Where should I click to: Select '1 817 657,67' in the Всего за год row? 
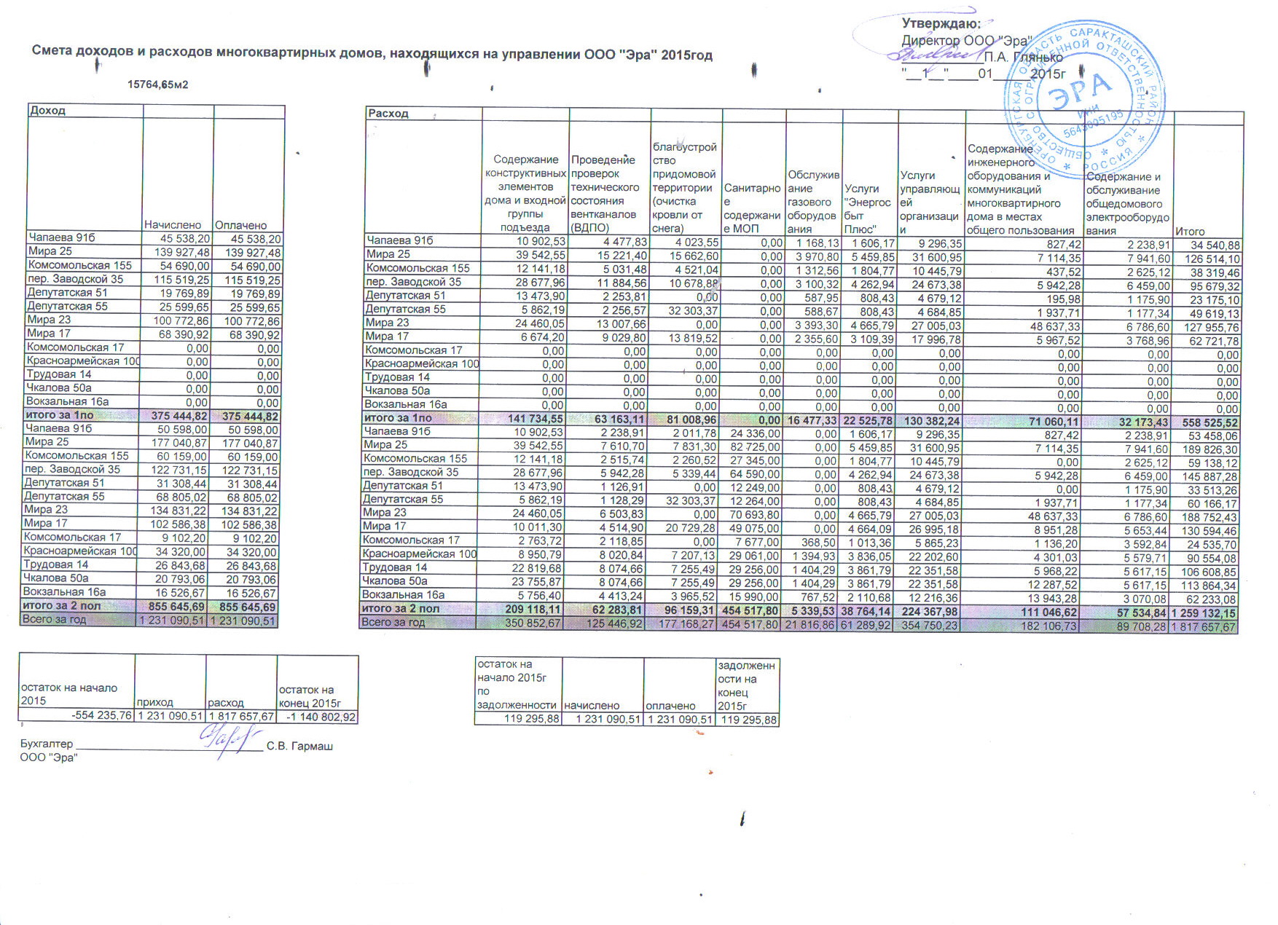tap(1205, 626)
